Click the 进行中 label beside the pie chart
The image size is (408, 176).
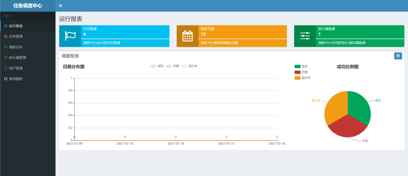tap(316, 101)
